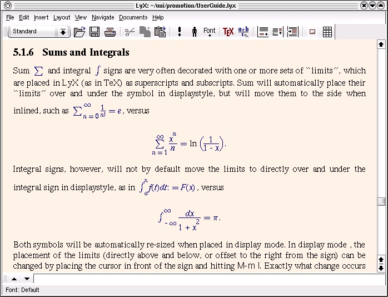Screen dimensions: 388x297
Task: Toggle TeX mode icon
Action: pyautogui.click(x=228, y=32)
